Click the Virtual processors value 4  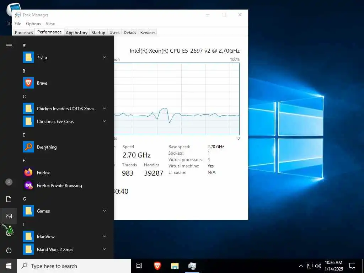click(208, 160)
